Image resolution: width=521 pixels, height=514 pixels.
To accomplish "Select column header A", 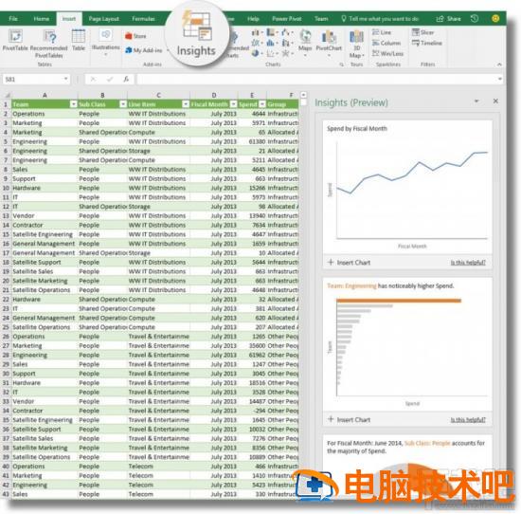I will [45, 95].
